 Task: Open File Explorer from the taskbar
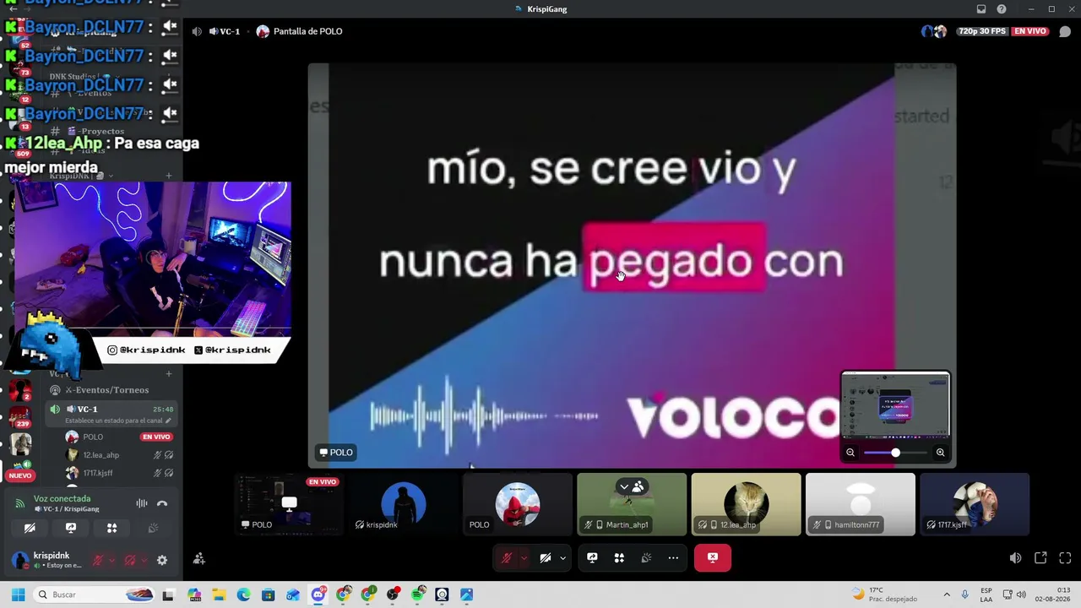pyautogui.click(x=219, y=595)
